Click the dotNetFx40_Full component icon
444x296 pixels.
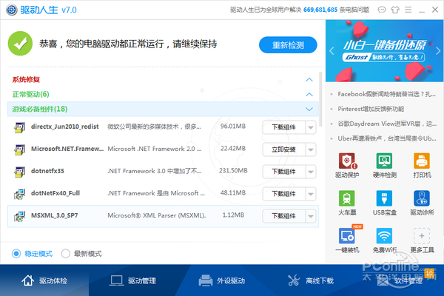pos(19,194)
